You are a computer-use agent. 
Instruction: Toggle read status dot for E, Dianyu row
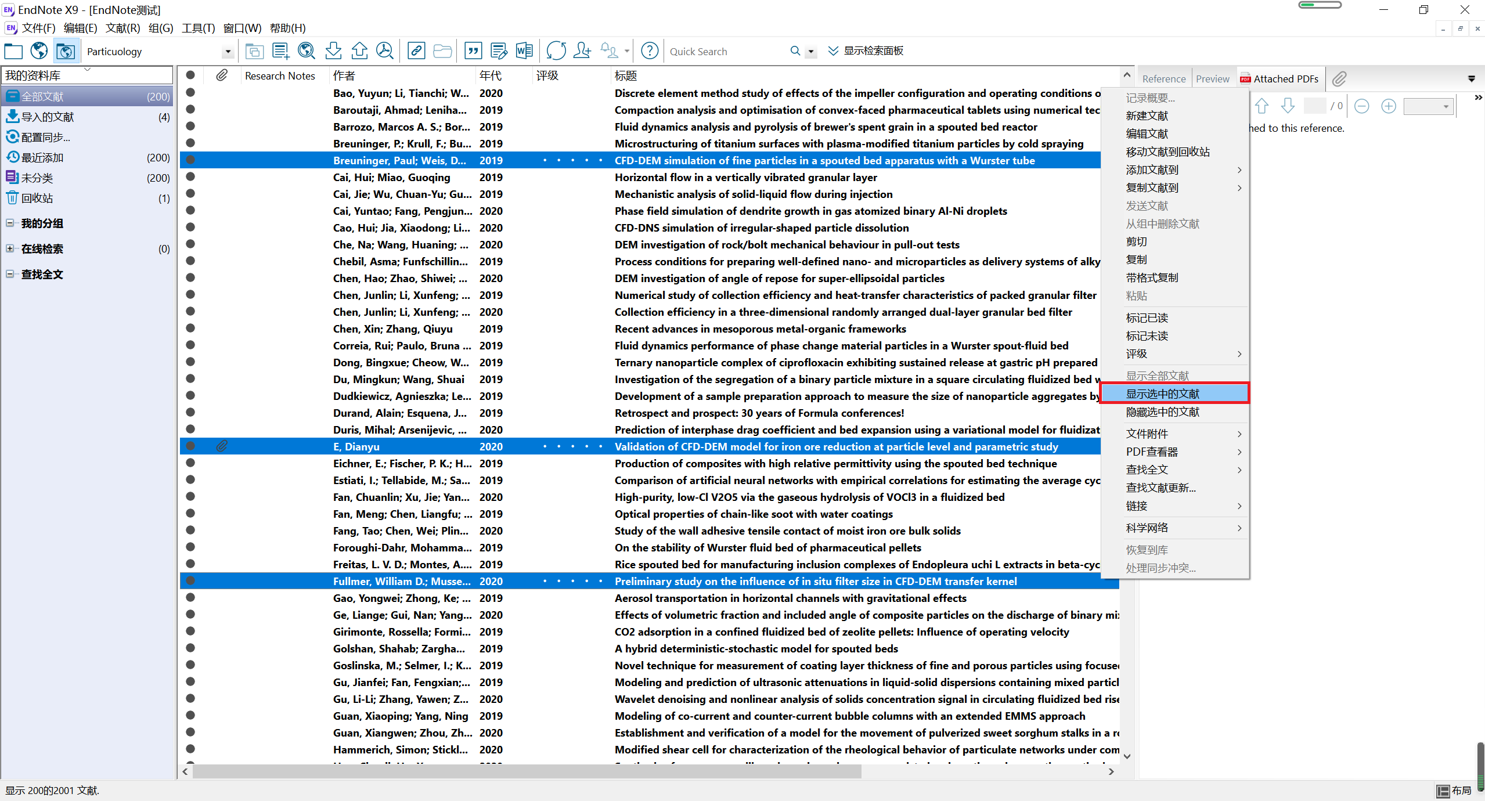[x=190, y=446]
